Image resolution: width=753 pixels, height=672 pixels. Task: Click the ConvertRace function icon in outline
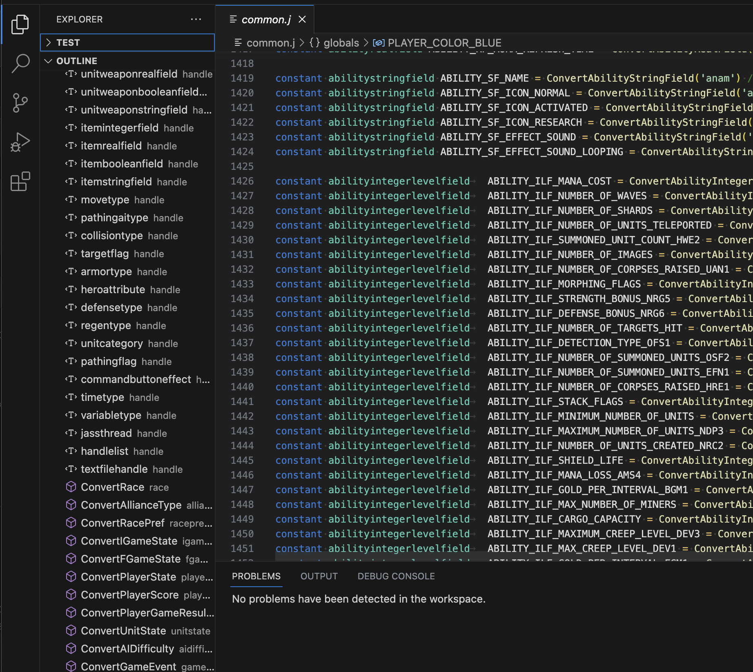click(71, 487)
